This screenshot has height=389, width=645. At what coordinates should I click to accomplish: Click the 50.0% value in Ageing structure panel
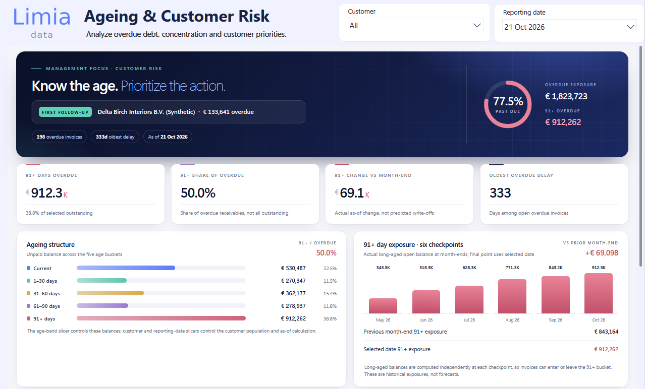point(327,253)
